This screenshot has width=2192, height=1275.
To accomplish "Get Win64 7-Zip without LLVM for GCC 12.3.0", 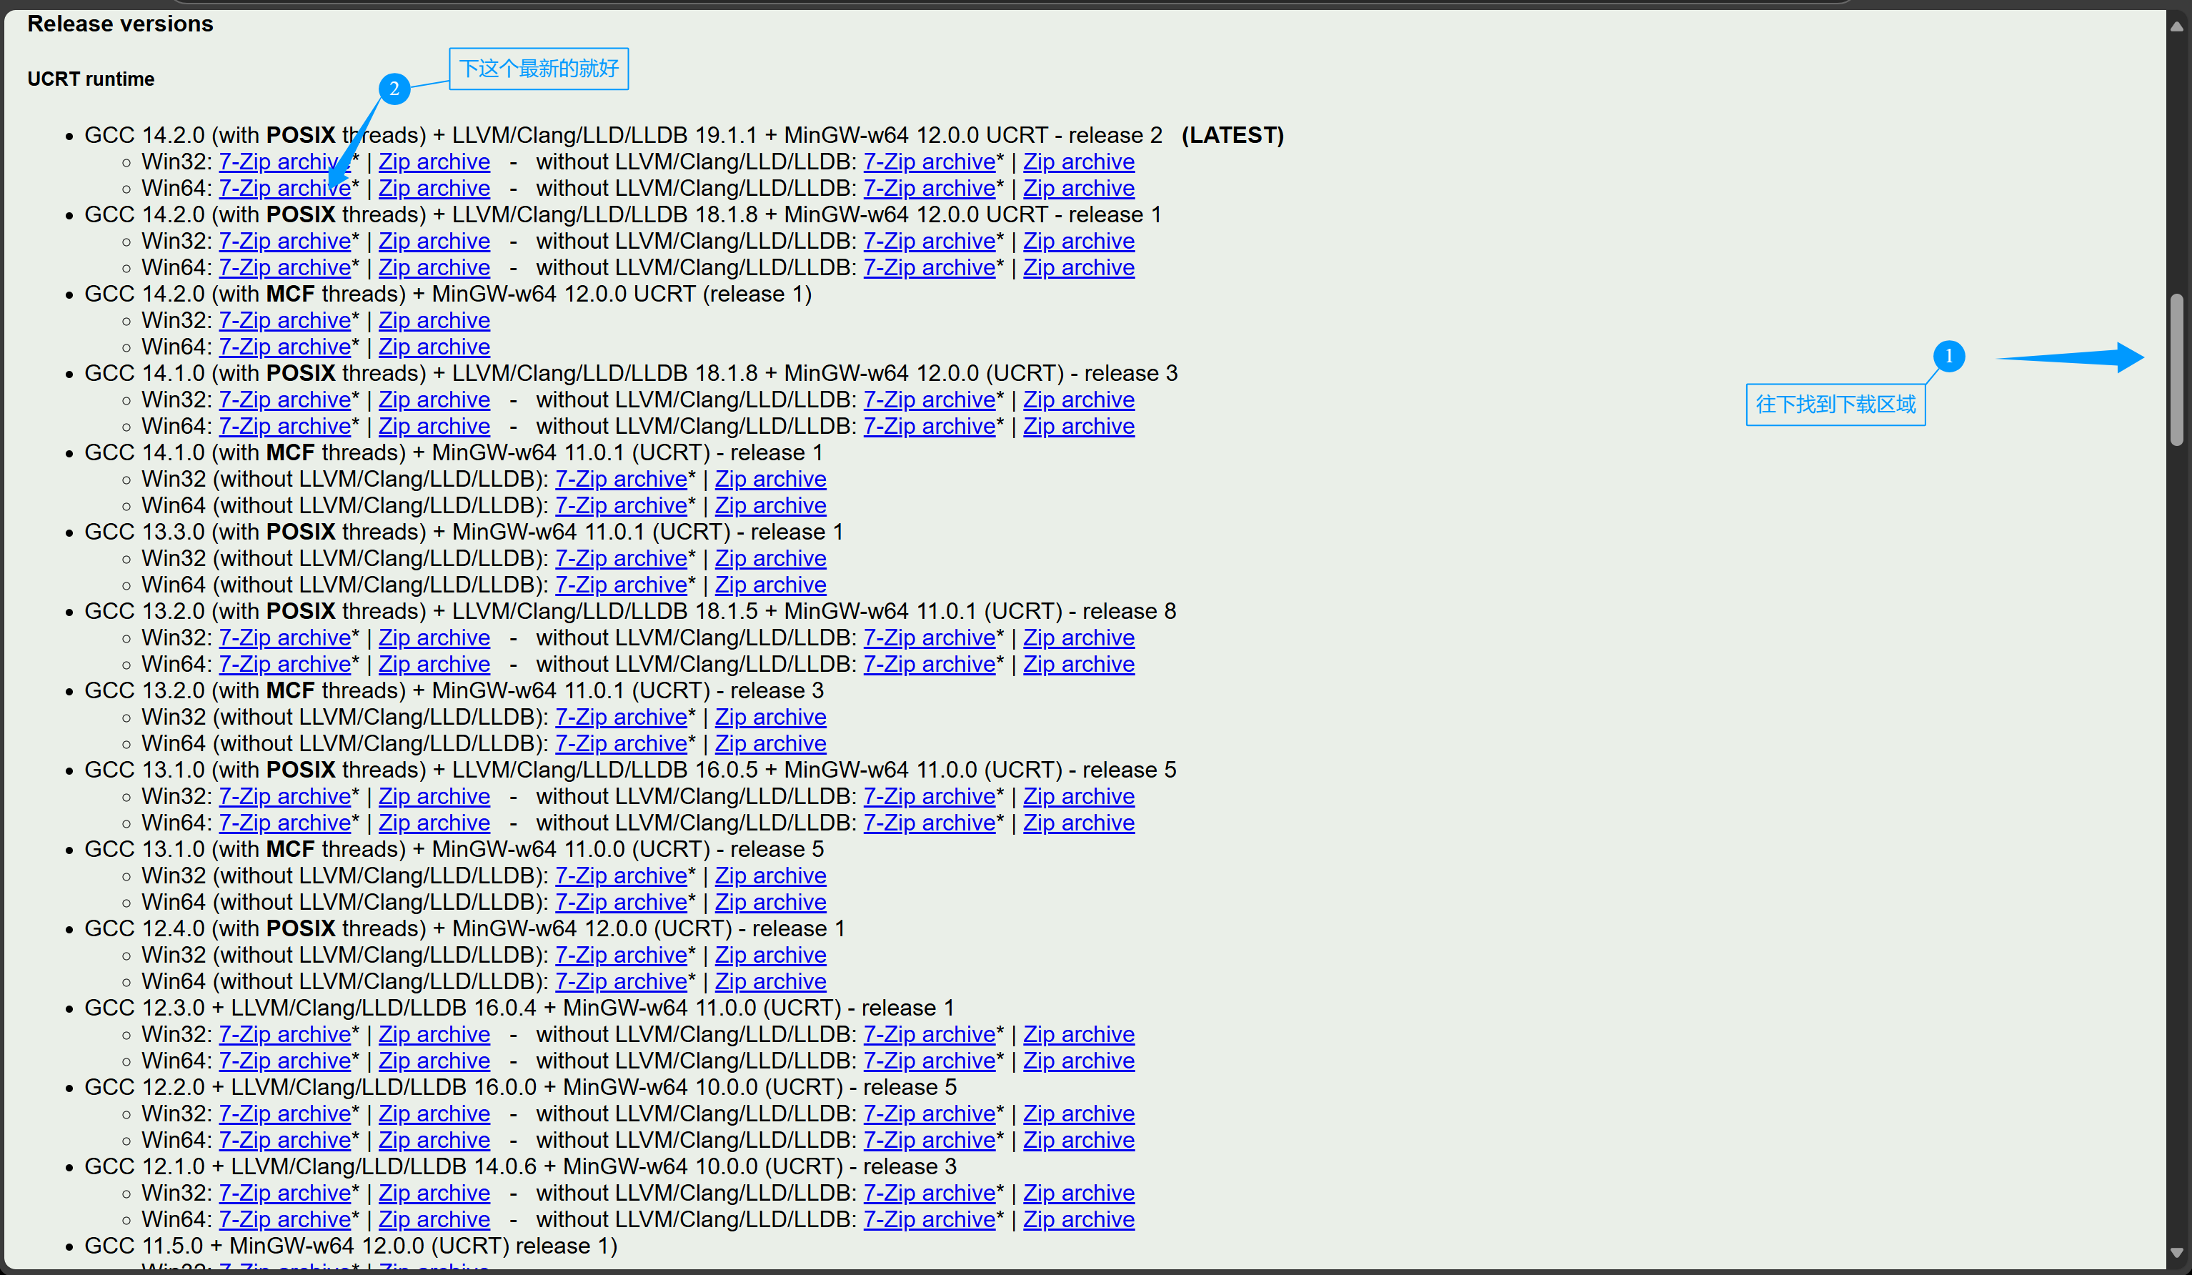I will (929, 1061).
